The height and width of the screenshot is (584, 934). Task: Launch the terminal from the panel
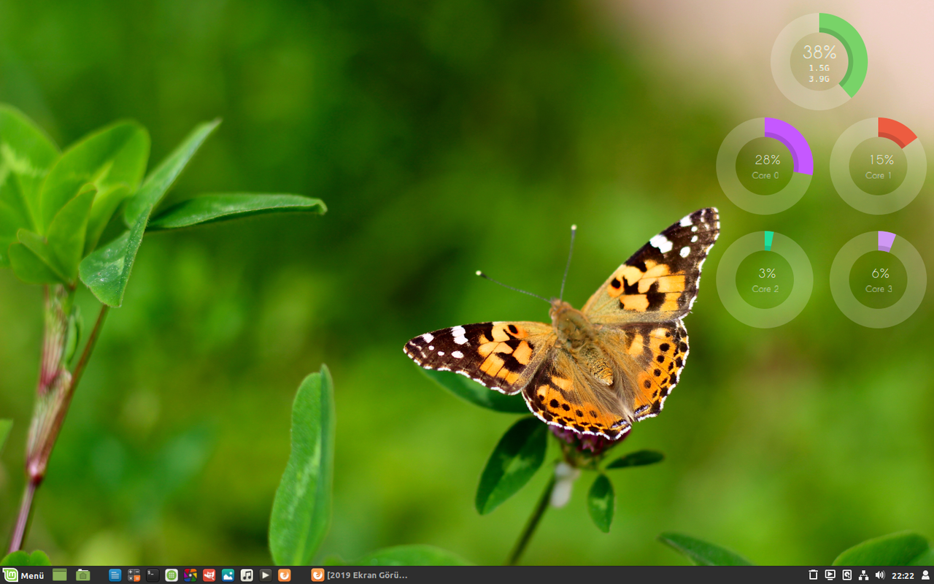pyautogui.click(x=152, y=575)
